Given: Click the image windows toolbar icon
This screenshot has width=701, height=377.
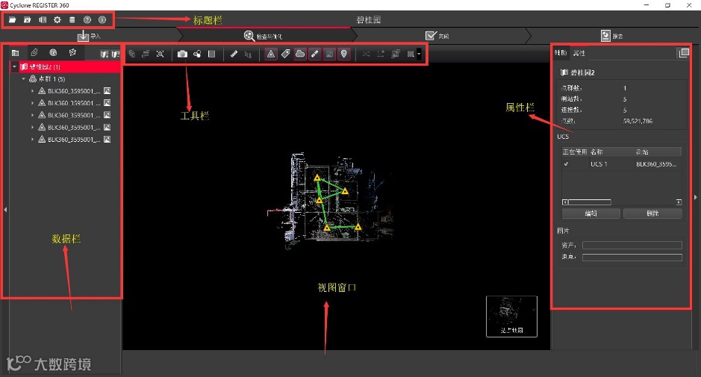Looking at the screenshot, I should (x=396, y=54).
